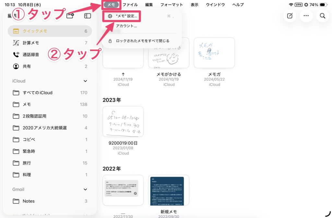The image size is (332, 218).
Task: Select アカウント... menu entry
Action: click(x=126, y=26)
